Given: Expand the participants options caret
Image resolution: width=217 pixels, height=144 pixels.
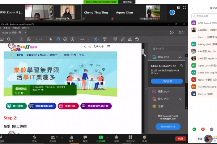Looking at the screenshot, I should (62, 137).
